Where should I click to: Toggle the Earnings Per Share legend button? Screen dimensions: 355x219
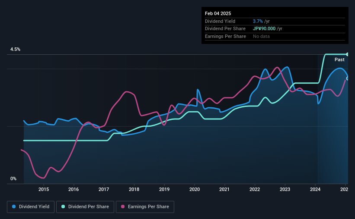(x=145, y=207)
